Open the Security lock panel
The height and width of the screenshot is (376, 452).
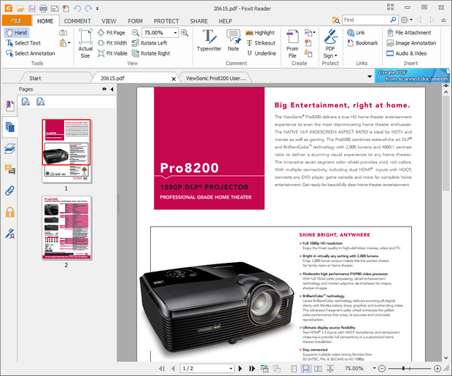click(x=9, y=212)
